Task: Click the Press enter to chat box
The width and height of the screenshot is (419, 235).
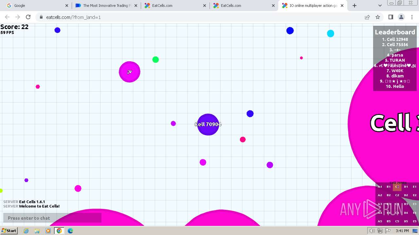Action: [52, 218]
